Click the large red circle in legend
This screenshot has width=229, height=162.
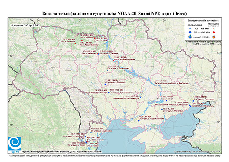tap(214, 33)
